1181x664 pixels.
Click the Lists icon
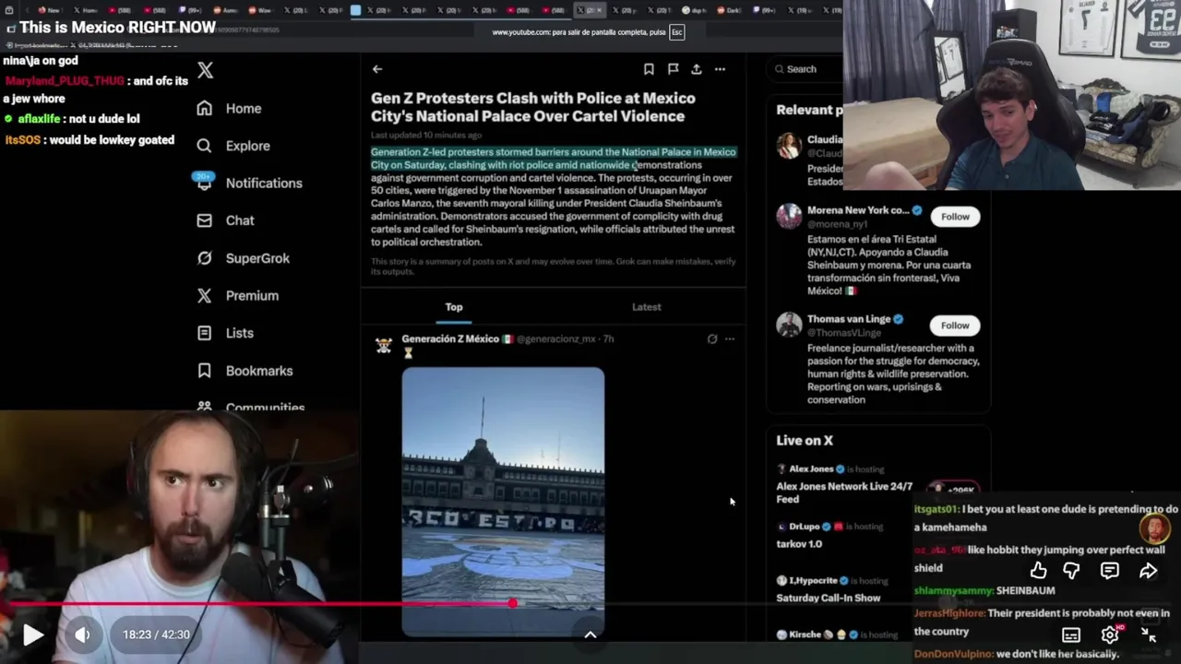pyautogui.click(x=205, y=333)
